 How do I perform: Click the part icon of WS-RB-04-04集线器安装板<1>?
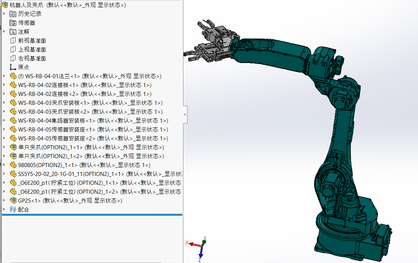coord(13,120)
